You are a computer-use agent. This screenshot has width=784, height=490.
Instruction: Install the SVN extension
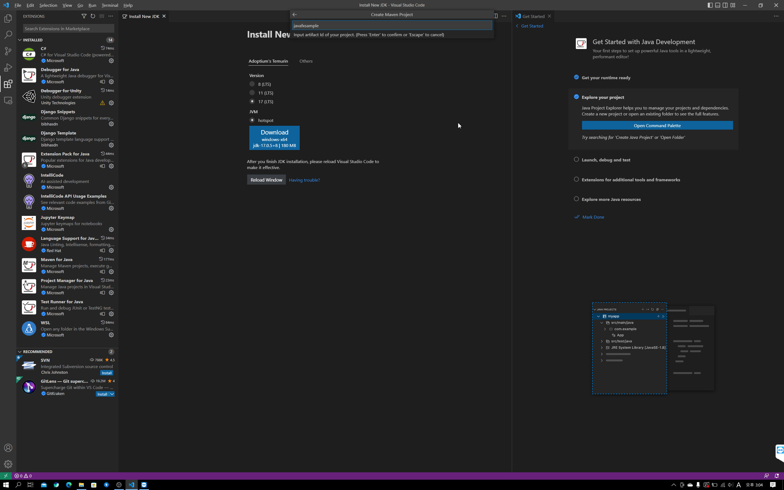(x=107, y=373)
